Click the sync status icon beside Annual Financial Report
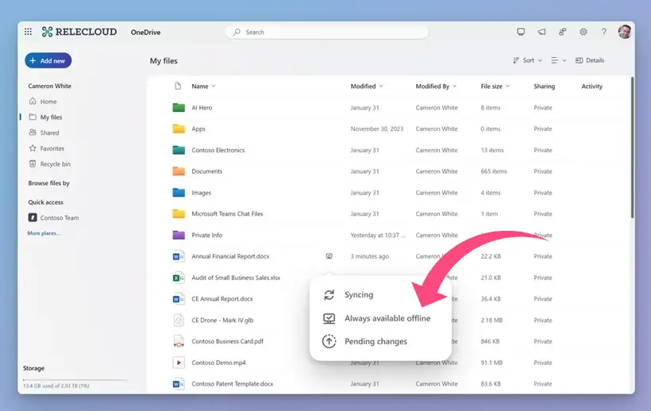 (x=329, y=256)
